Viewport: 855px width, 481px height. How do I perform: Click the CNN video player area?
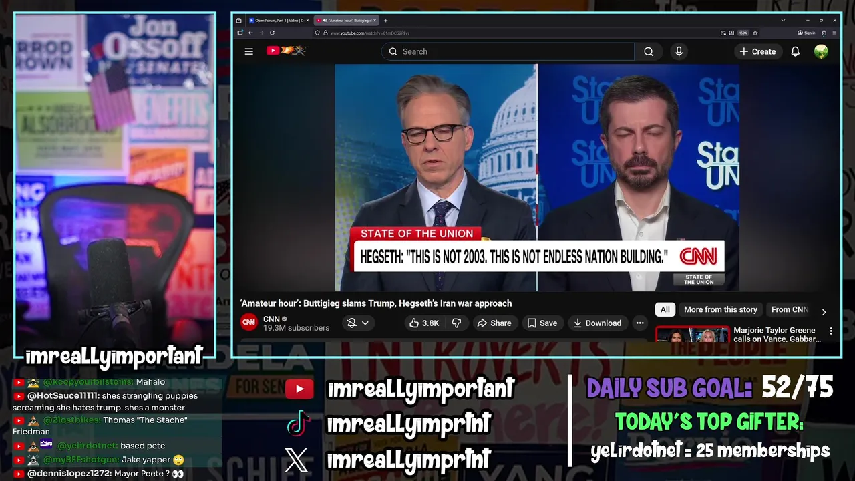536,177
